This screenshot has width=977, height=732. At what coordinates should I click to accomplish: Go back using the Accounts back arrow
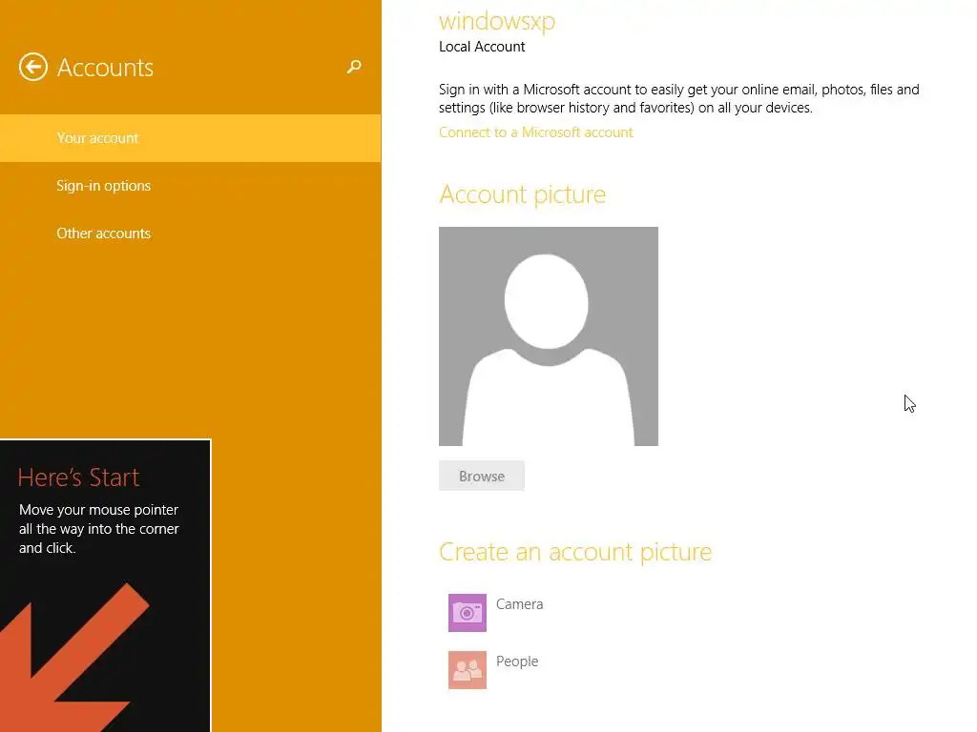(x=33, y=67)
